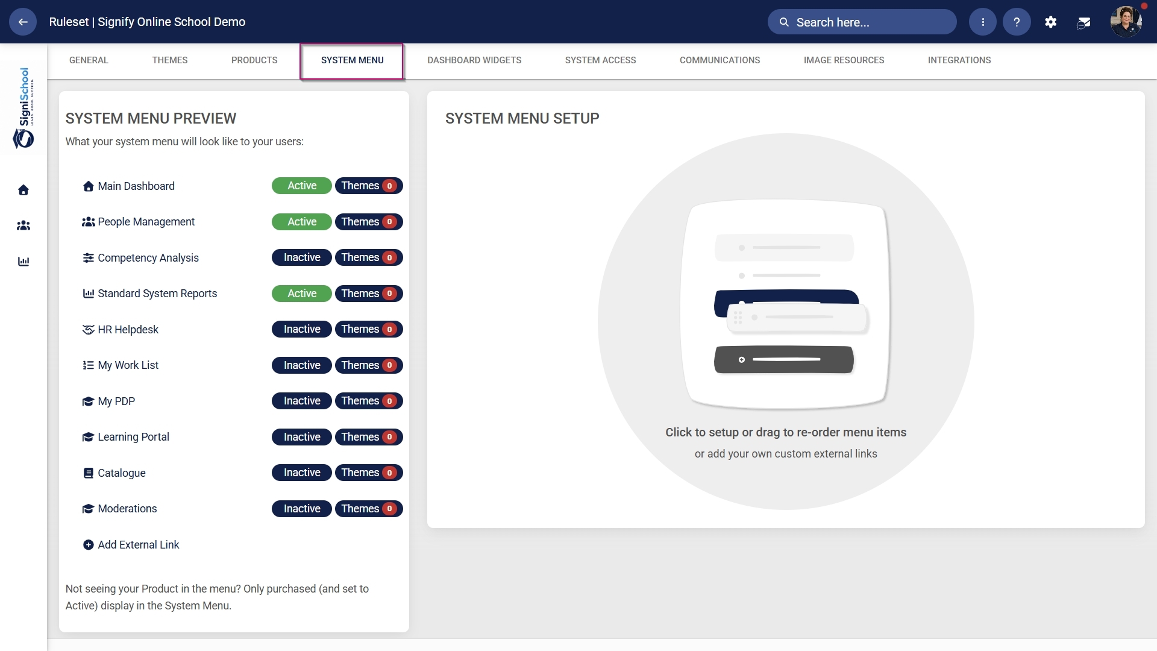The image size is (1157, 651).
Task: Click the Standard System Reports chart icon
Action: tap(88, 294)
